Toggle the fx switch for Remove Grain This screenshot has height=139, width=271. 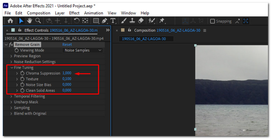(11, 45)
